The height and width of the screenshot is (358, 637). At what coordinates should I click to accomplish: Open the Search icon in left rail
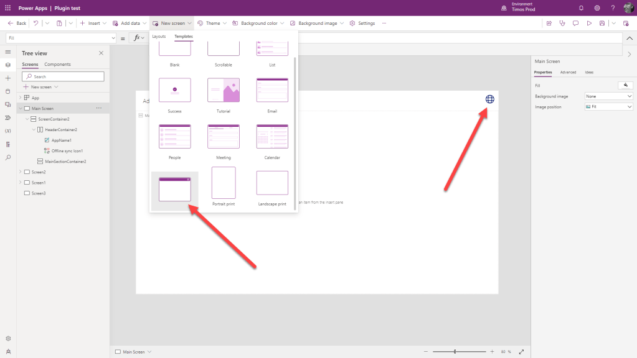click(x=7, y=158)
